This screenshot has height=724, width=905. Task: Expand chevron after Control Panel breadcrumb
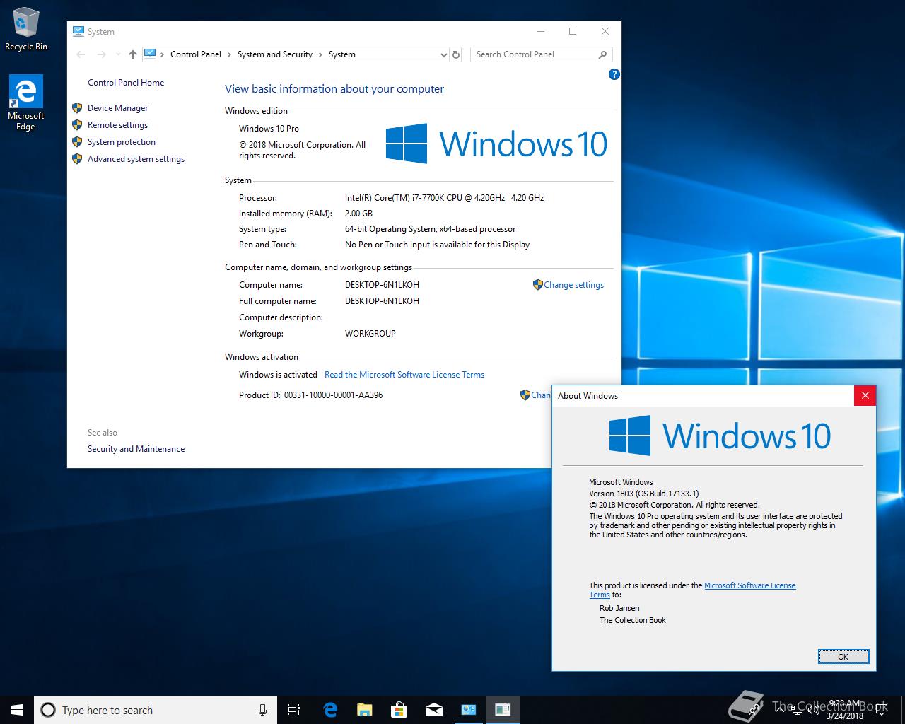click(x=229, y=54)
